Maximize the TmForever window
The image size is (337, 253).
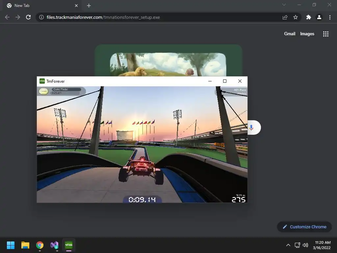point(225,81)
